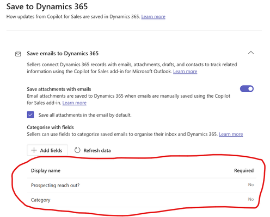Open Learn more link after Sales add-in text
The image size is (270, 217).
point(75,103)
